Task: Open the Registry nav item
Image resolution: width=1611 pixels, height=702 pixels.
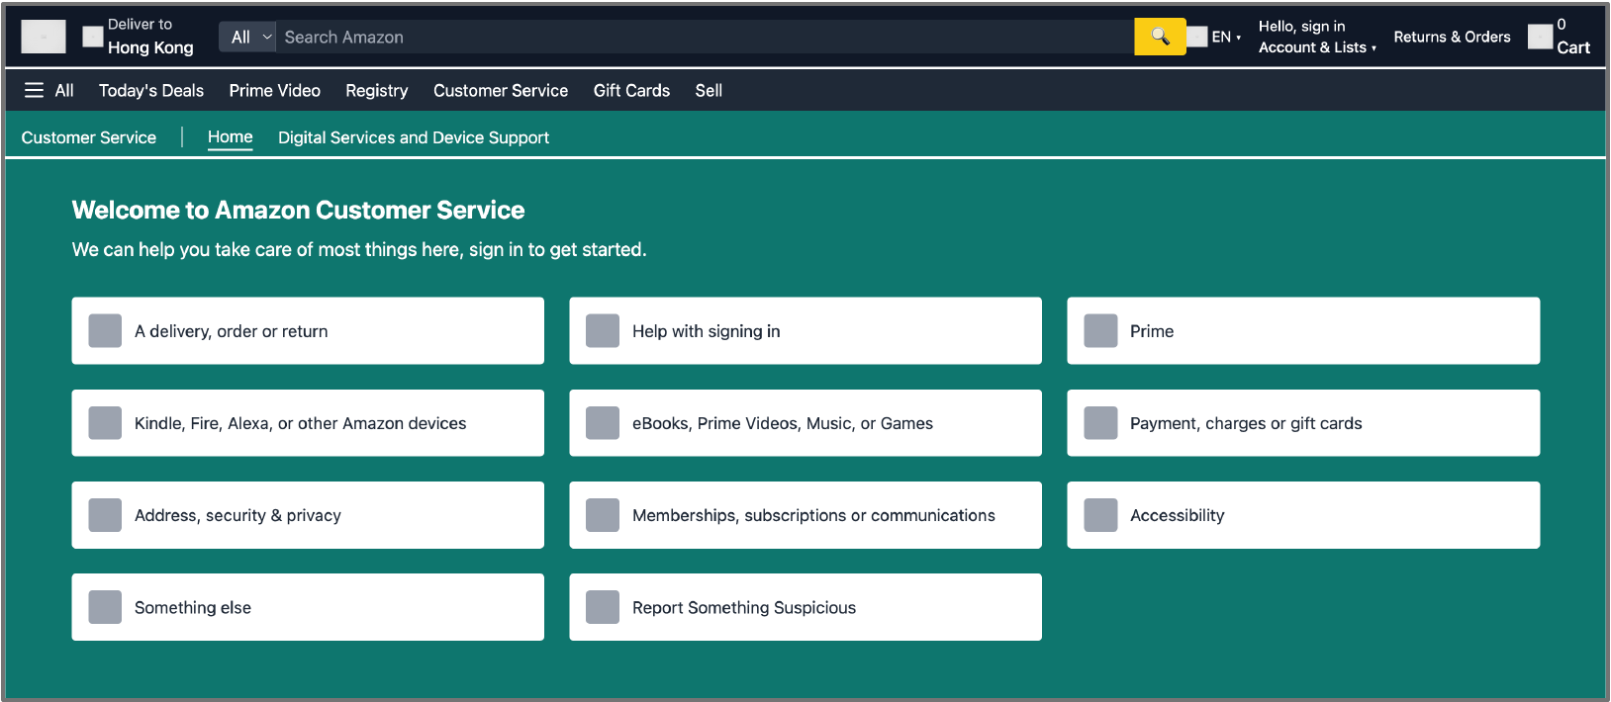Action: (x=377, y=90)
